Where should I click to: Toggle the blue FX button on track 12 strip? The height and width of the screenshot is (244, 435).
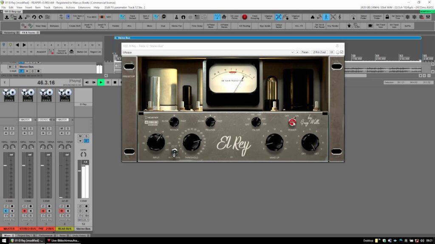click(87, 141)
